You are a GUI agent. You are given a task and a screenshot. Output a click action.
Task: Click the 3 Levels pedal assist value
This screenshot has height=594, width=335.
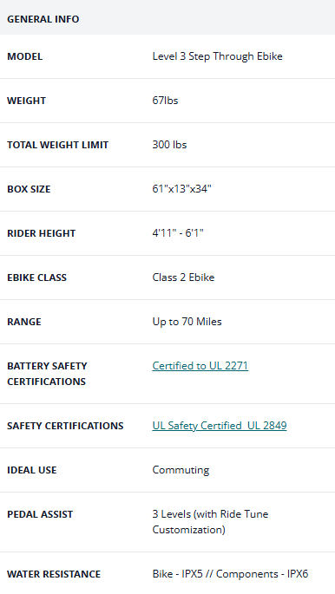click(210, 522)
